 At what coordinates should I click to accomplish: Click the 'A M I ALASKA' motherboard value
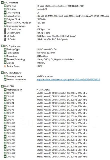pyautogui.click(x=43, y=90)
